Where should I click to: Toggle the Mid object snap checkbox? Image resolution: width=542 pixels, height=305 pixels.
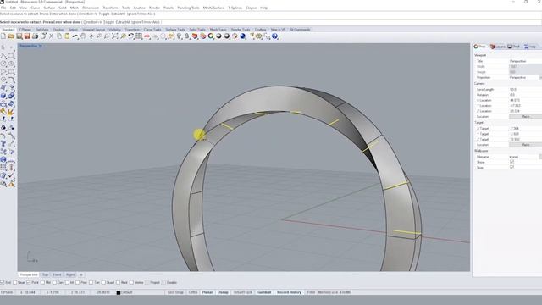coord(42,282)
